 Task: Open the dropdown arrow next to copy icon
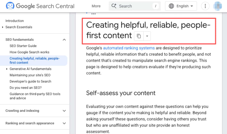pyautogui.click(x=147, y=36)
